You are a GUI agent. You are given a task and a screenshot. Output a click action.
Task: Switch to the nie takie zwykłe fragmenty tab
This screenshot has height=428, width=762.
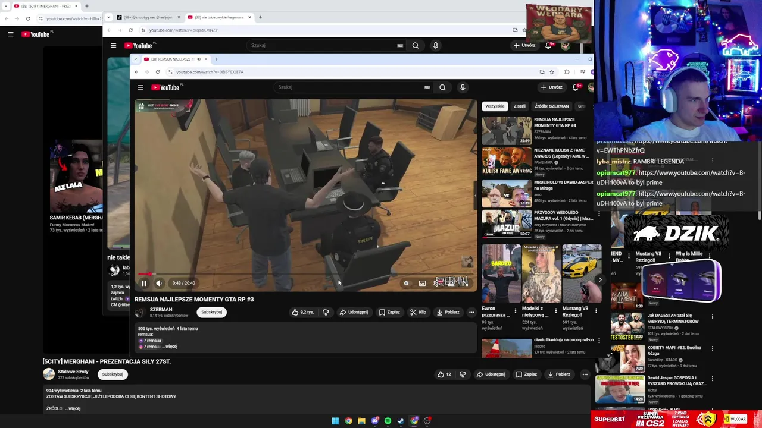(x=218, y=17)
